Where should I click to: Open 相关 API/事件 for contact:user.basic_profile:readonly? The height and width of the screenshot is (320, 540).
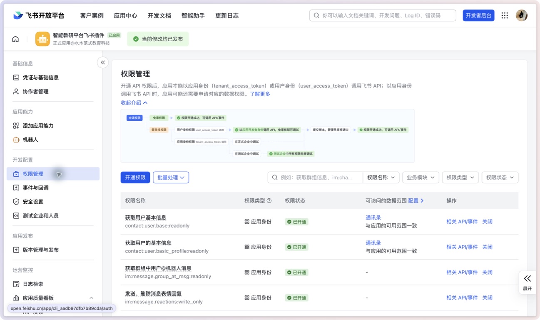tap(462, 247)
